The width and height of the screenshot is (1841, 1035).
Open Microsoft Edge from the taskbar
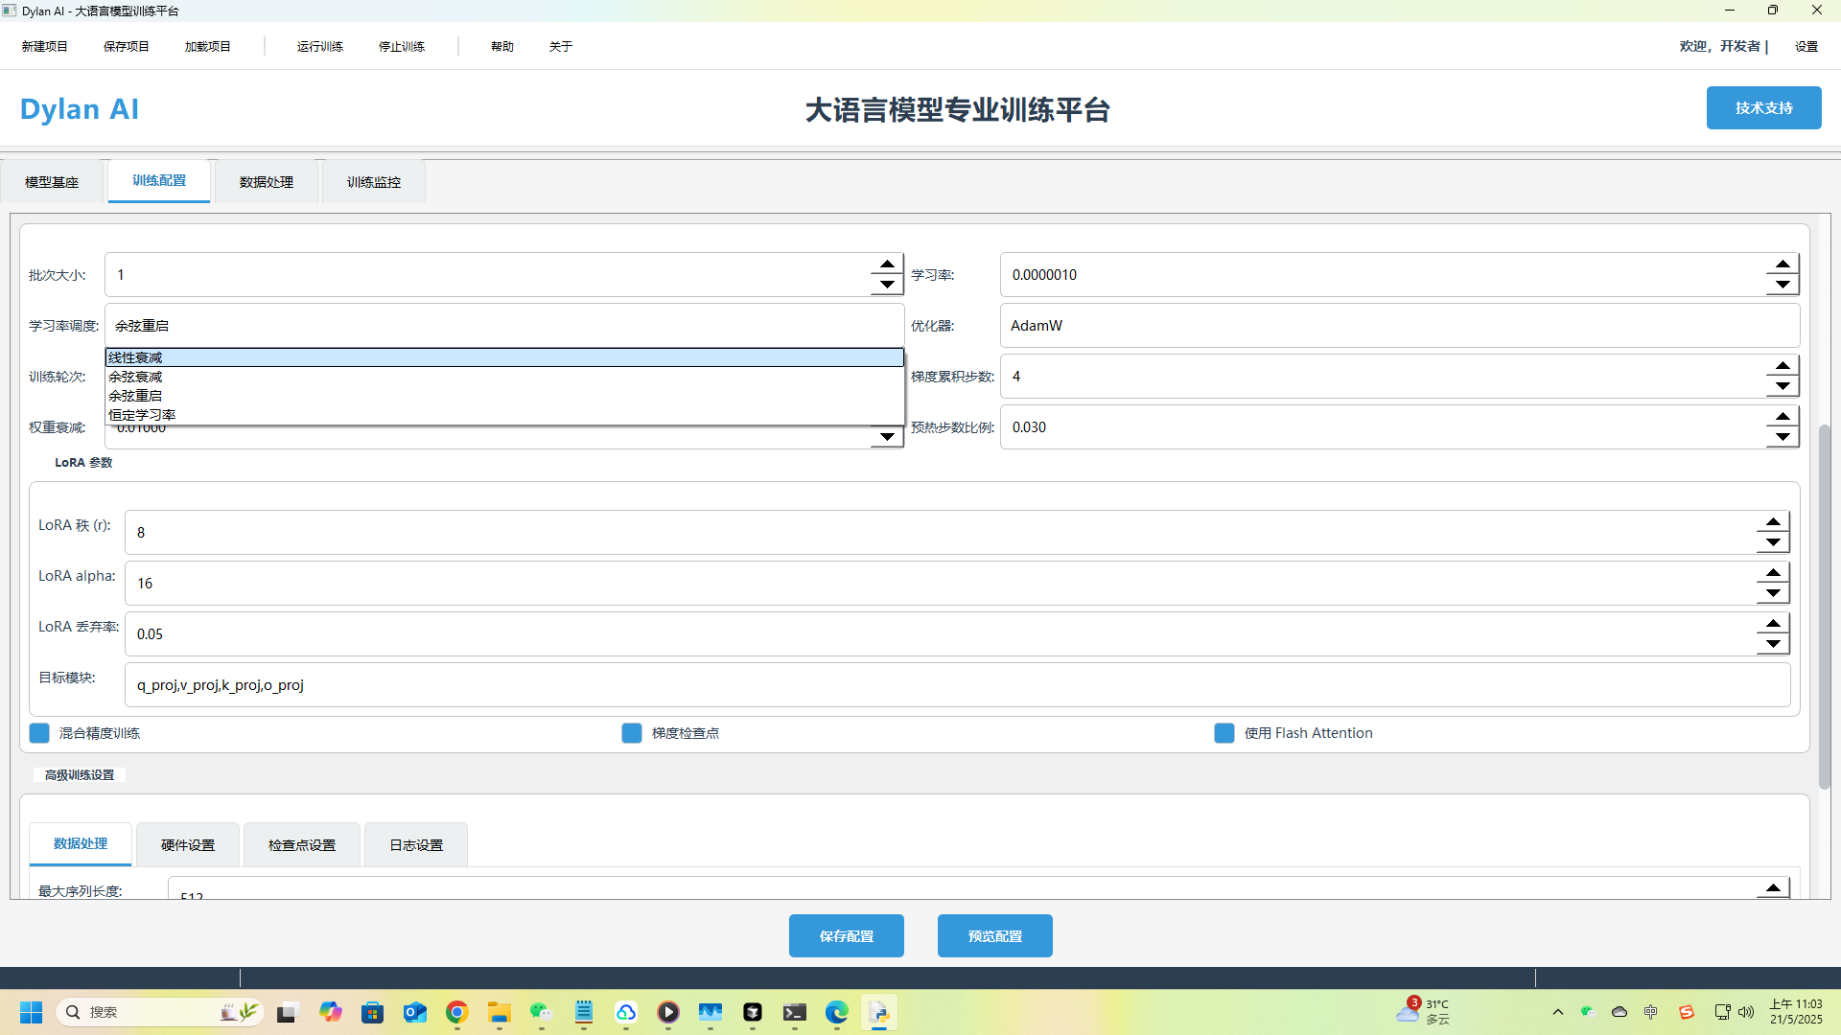pyautogui.click(x=837, y=1012)
